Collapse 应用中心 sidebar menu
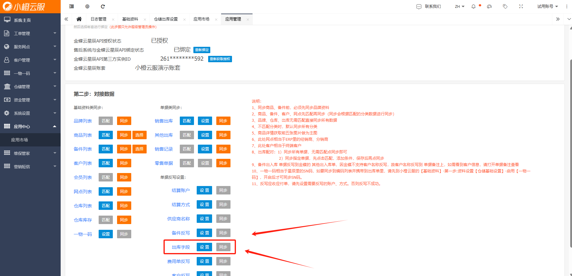The width and height of the screenshot is (572, 276). tap(30, 126)
